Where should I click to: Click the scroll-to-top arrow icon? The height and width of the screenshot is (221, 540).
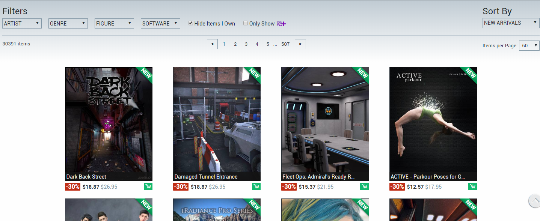point(534,201)
